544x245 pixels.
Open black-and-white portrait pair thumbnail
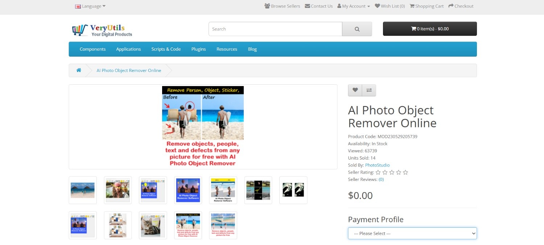click(293, 190)
